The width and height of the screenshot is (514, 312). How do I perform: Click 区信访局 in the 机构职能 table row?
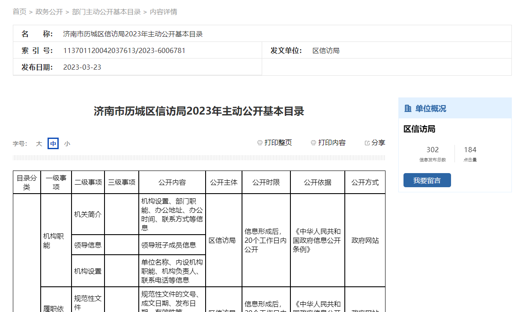(x=224, y=240)
